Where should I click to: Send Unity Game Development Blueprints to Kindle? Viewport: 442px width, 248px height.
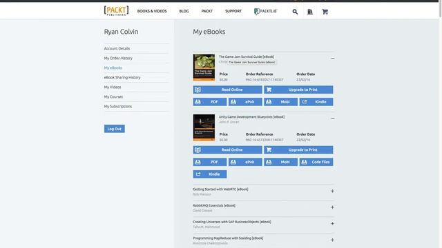pyautogui.click(x=210, y=174)
